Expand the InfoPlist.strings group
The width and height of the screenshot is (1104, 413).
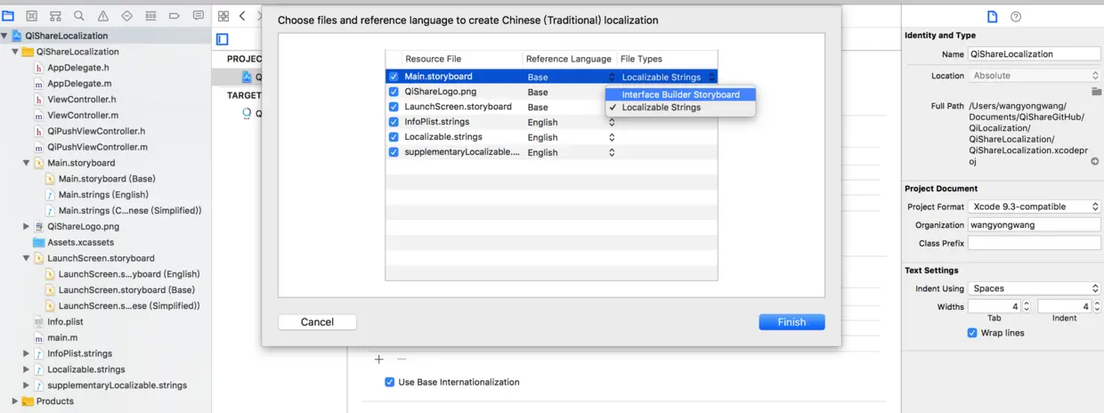pyautogui.click(x=26, y=353)
